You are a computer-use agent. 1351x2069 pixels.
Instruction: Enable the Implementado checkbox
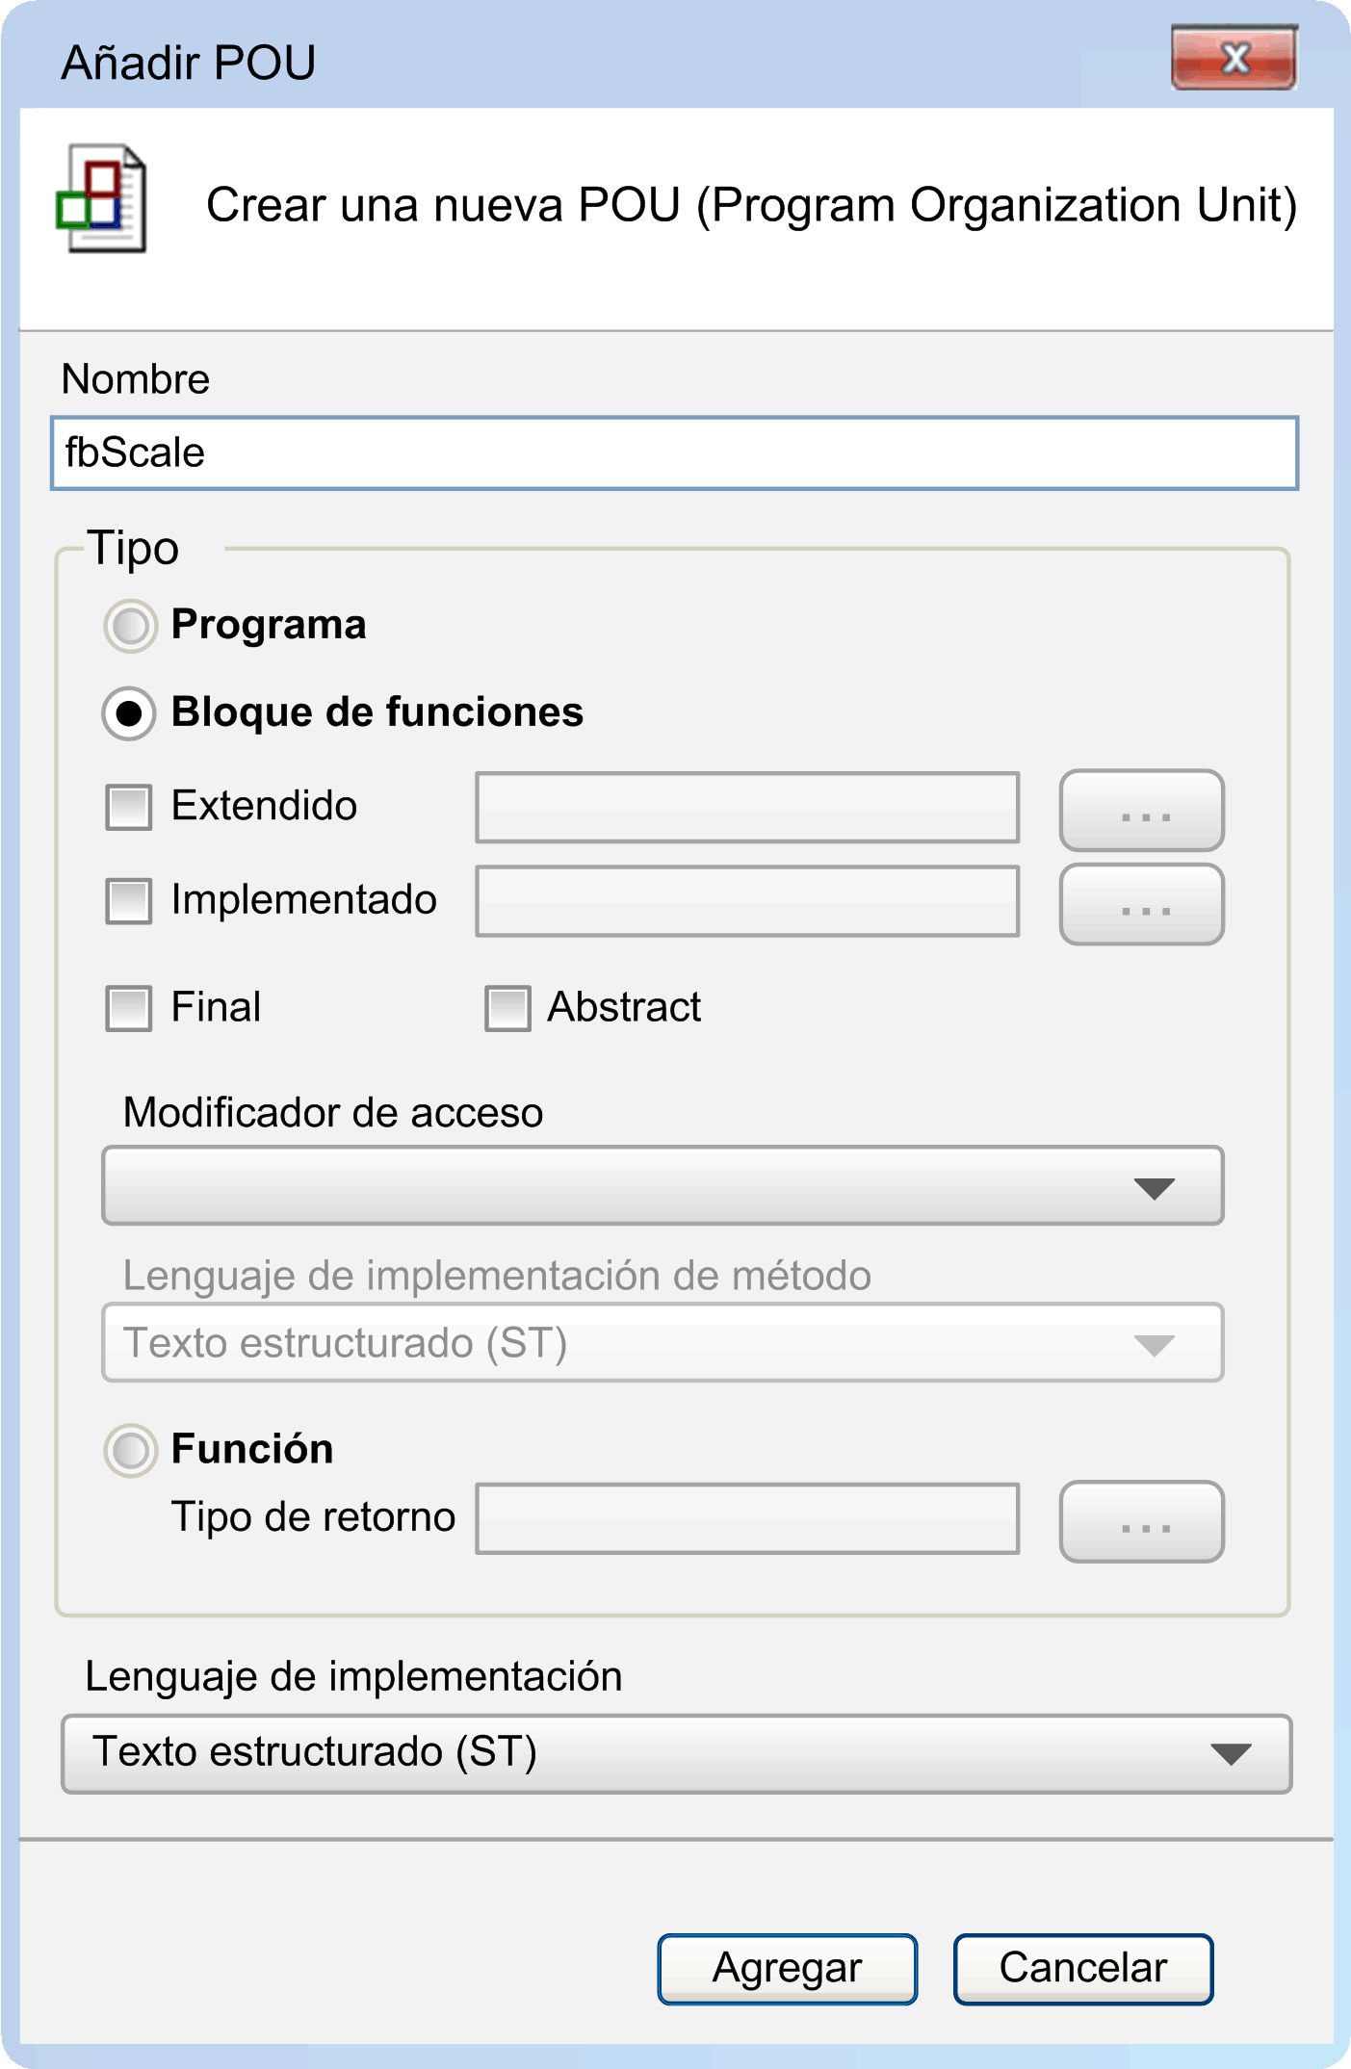pyautogui.click(x=128, y=900)
